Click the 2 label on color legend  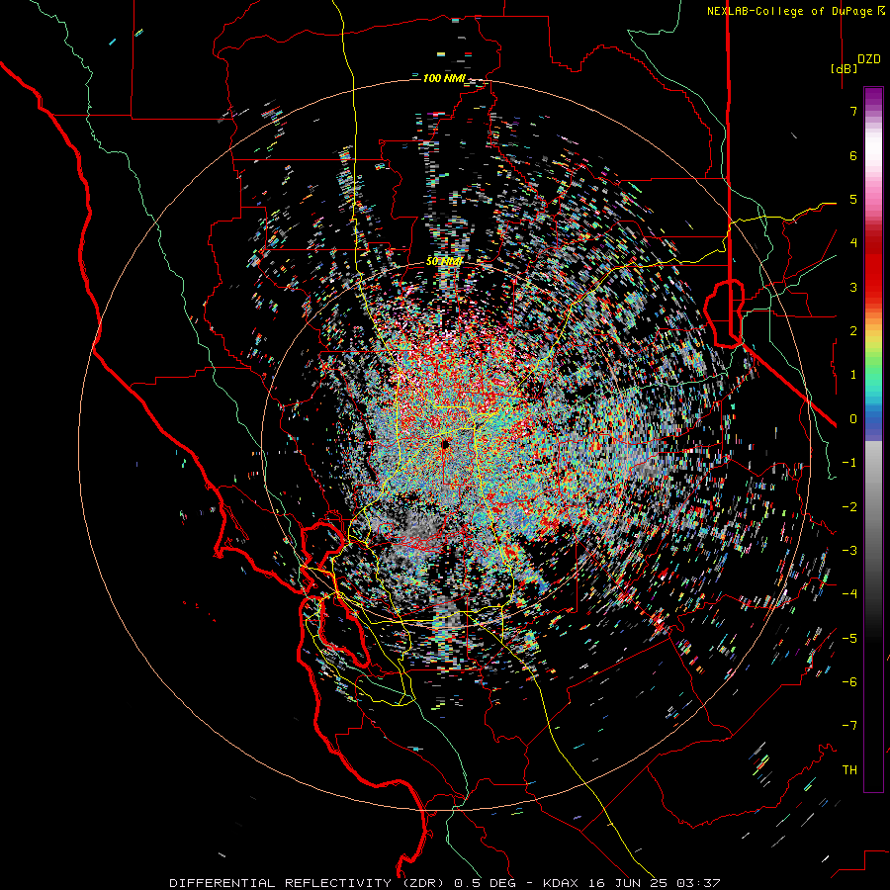(x=853, y=331)
